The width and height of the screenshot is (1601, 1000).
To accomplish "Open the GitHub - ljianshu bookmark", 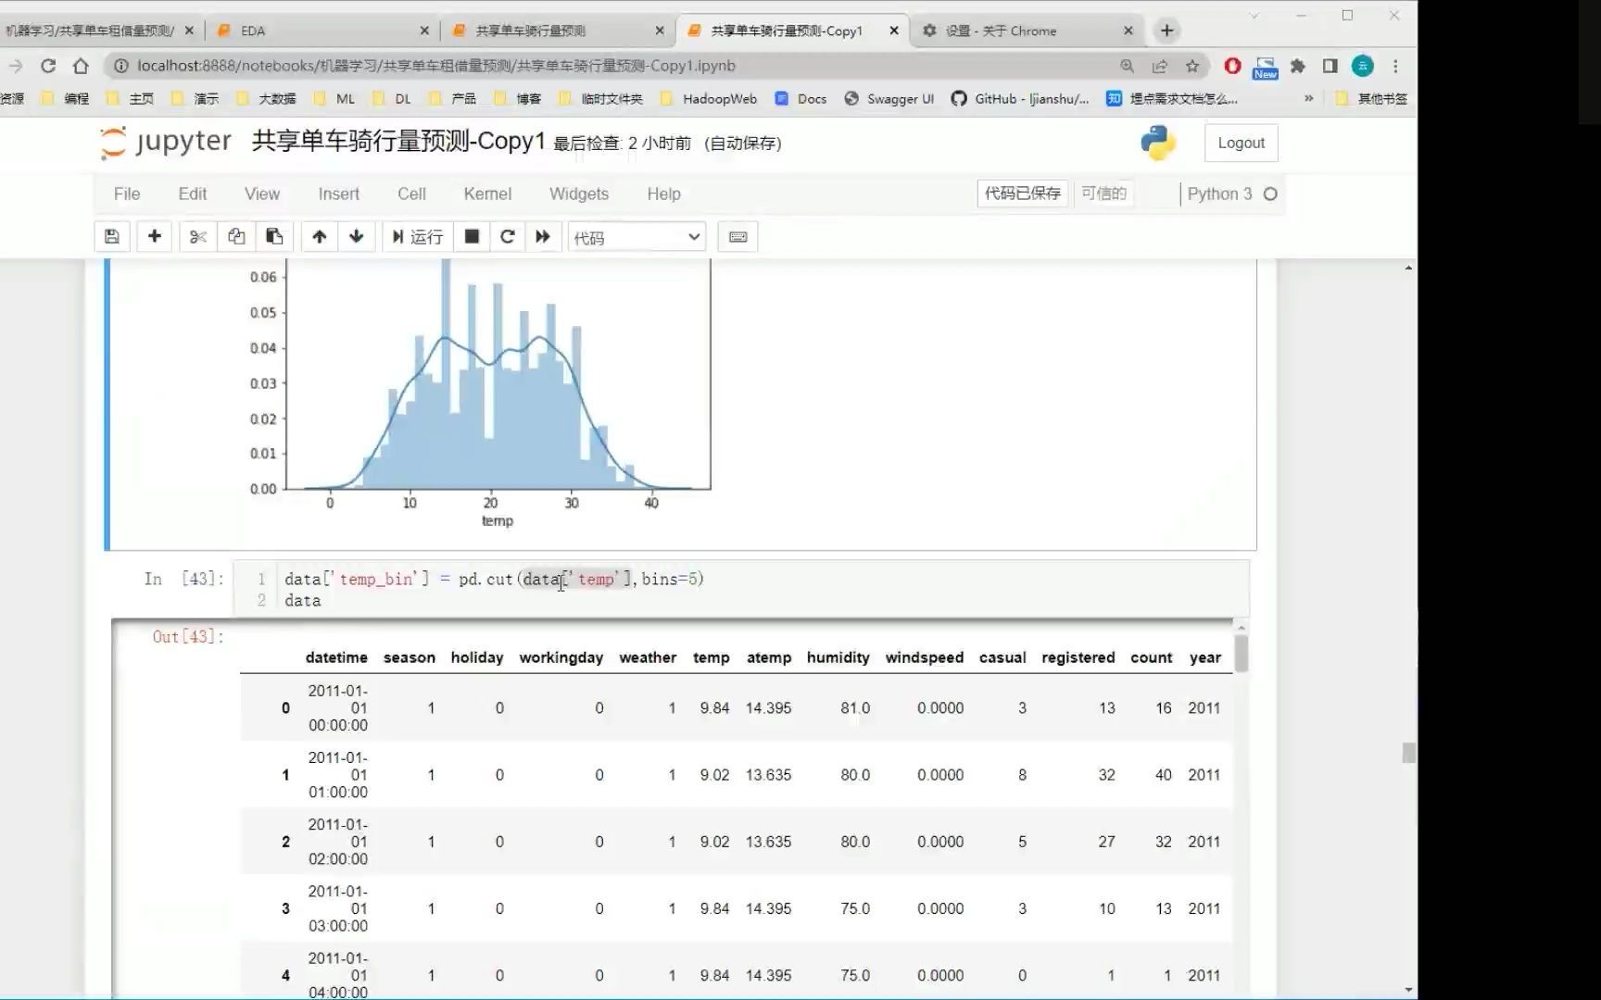I will [1020, 98].
